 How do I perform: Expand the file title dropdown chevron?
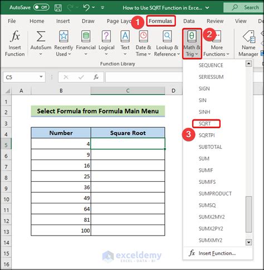tap(207, 8)
